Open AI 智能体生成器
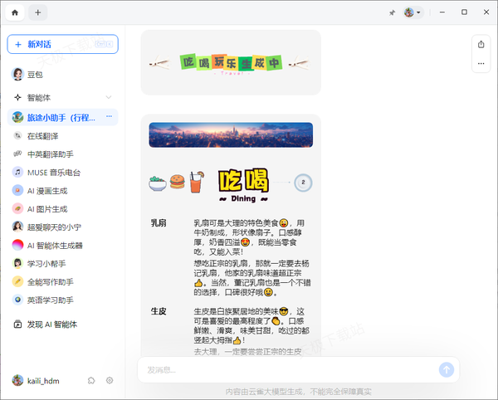This screenshot has height=400, width=498. [x=54, y=245]
